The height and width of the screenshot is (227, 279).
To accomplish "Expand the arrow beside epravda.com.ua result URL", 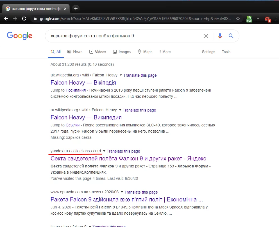I will [x=122, y=192].
